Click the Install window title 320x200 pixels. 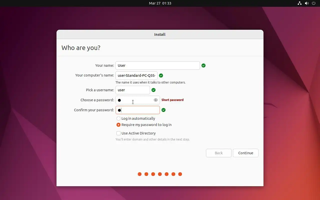(x=160, y=34)
